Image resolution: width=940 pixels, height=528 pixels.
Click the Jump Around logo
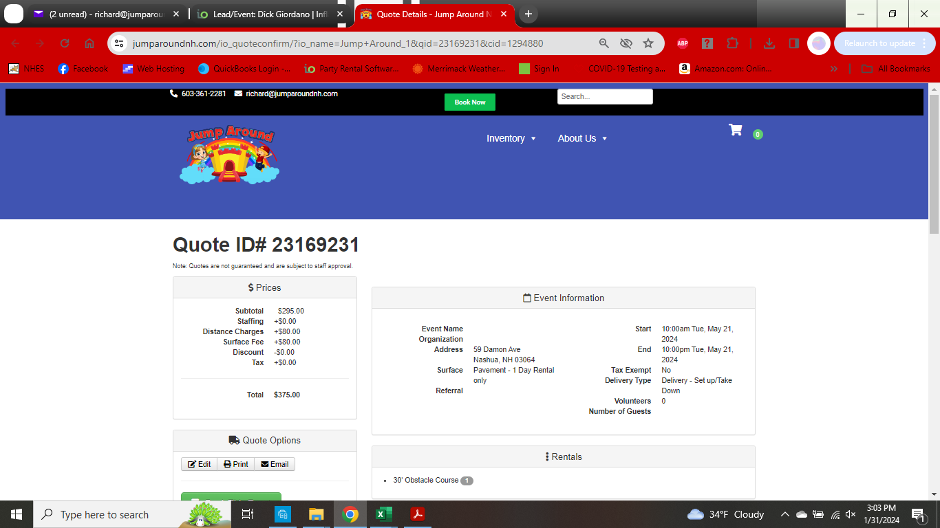tap(230, 155)
